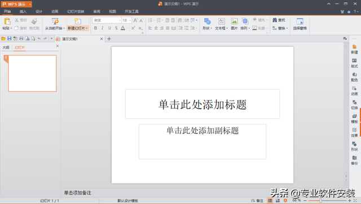Open Layout in right sidebar
The width and height of the screenshot is (361, 204).
pyautogui.click(x=354, y=63)
